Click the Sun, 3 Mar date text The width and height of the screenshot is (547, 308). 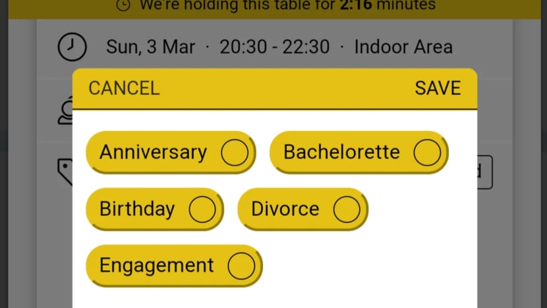click(x=151, y=47)
